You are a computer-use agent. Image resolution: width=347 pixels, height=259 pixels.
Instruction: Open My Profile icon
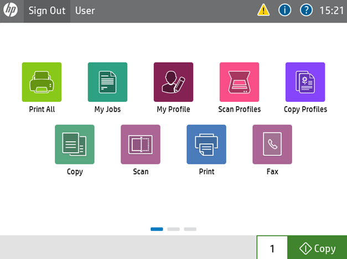[173, 82]
